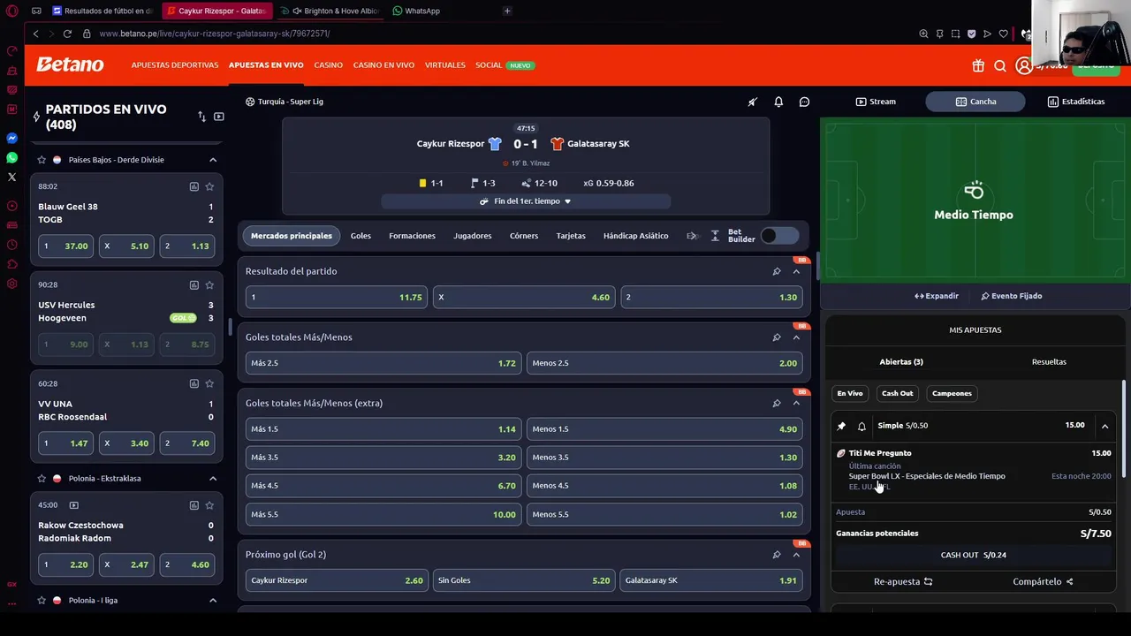Favorite the Países Bajos Derde Divisie league

tap(42, 160)
